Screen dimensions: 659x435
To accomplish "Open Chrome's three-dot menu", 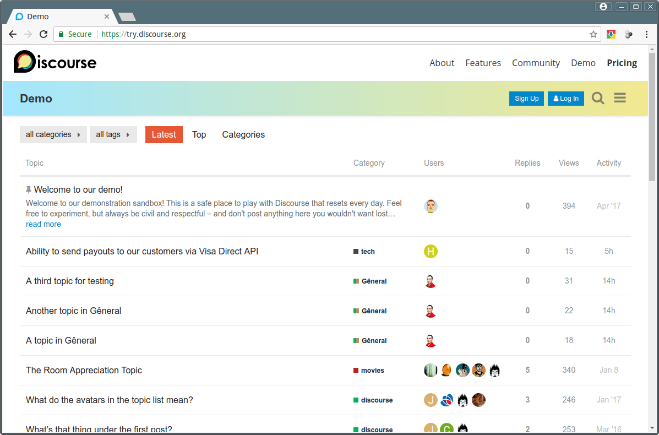I will tap(645, 34).
